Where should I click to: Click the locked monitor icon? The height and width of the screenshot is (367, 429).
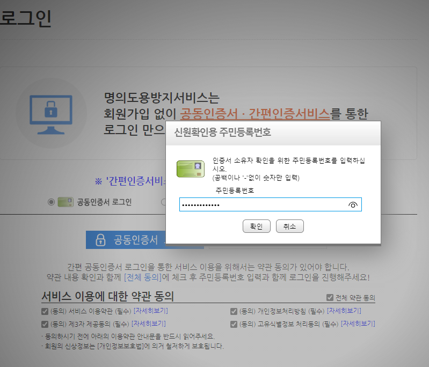click(51, 114)
